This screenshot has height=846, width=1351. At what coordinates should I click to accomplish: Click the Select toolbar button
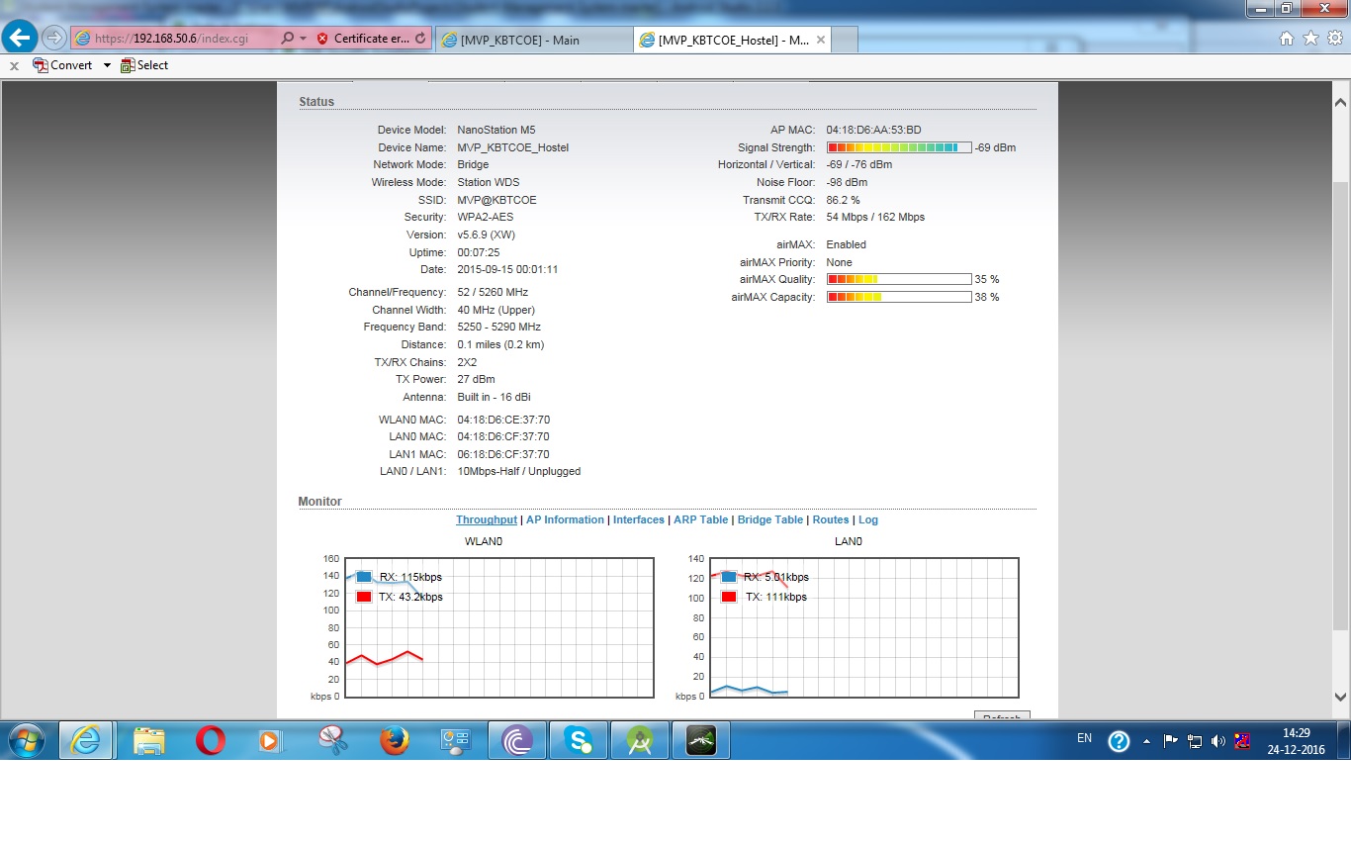coord(144,65)
